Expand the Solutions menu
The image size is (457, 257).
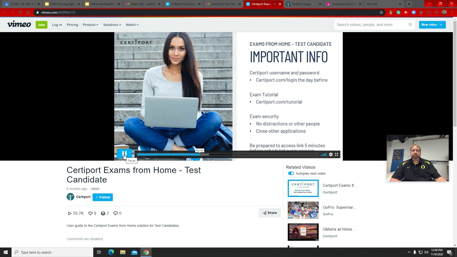tap(112, 25)
